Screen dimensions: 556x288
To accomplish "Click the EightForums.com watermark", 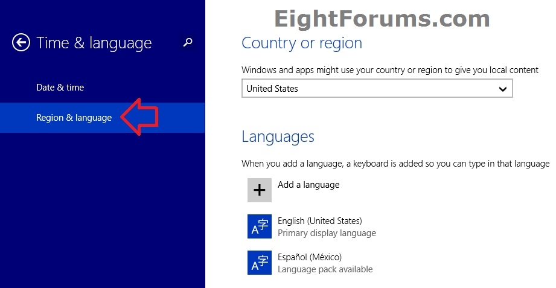I will click(381, 19).
